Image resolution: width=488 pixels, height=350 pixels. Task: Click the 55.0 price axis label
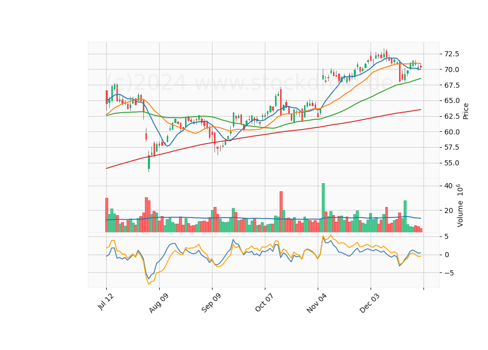tap(452, 163)
